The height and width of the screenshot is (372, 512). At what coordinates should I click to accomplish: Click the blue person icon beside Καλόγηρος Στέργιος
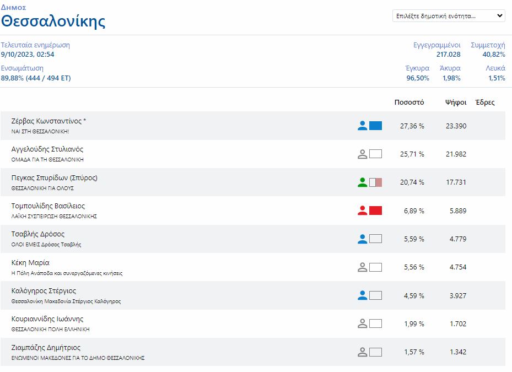click(362, 295)
